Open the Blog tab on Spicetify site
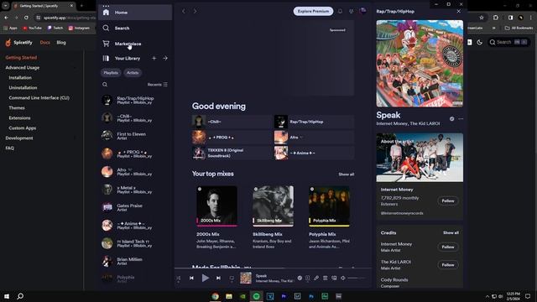 [61, 43]
